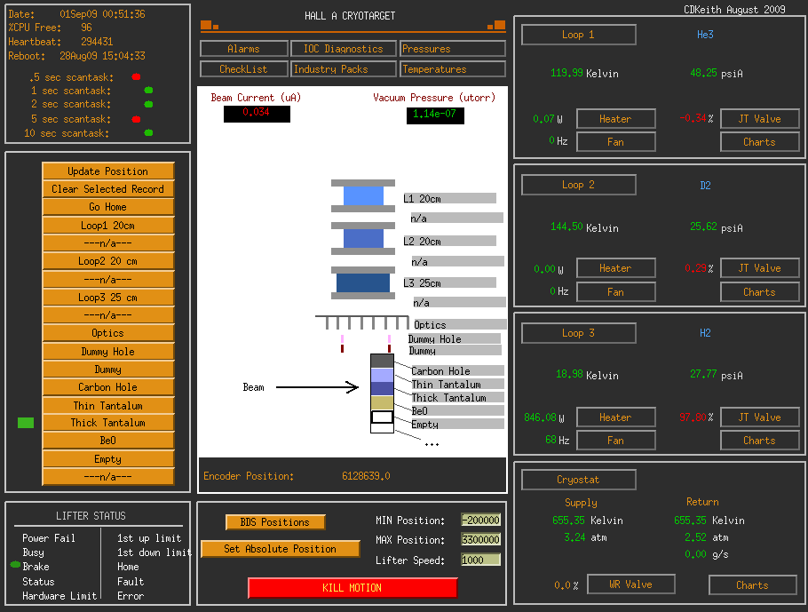Open Loop 3 JT Valve control
This screenshot has height=612, width=808.
coord(759,417)
